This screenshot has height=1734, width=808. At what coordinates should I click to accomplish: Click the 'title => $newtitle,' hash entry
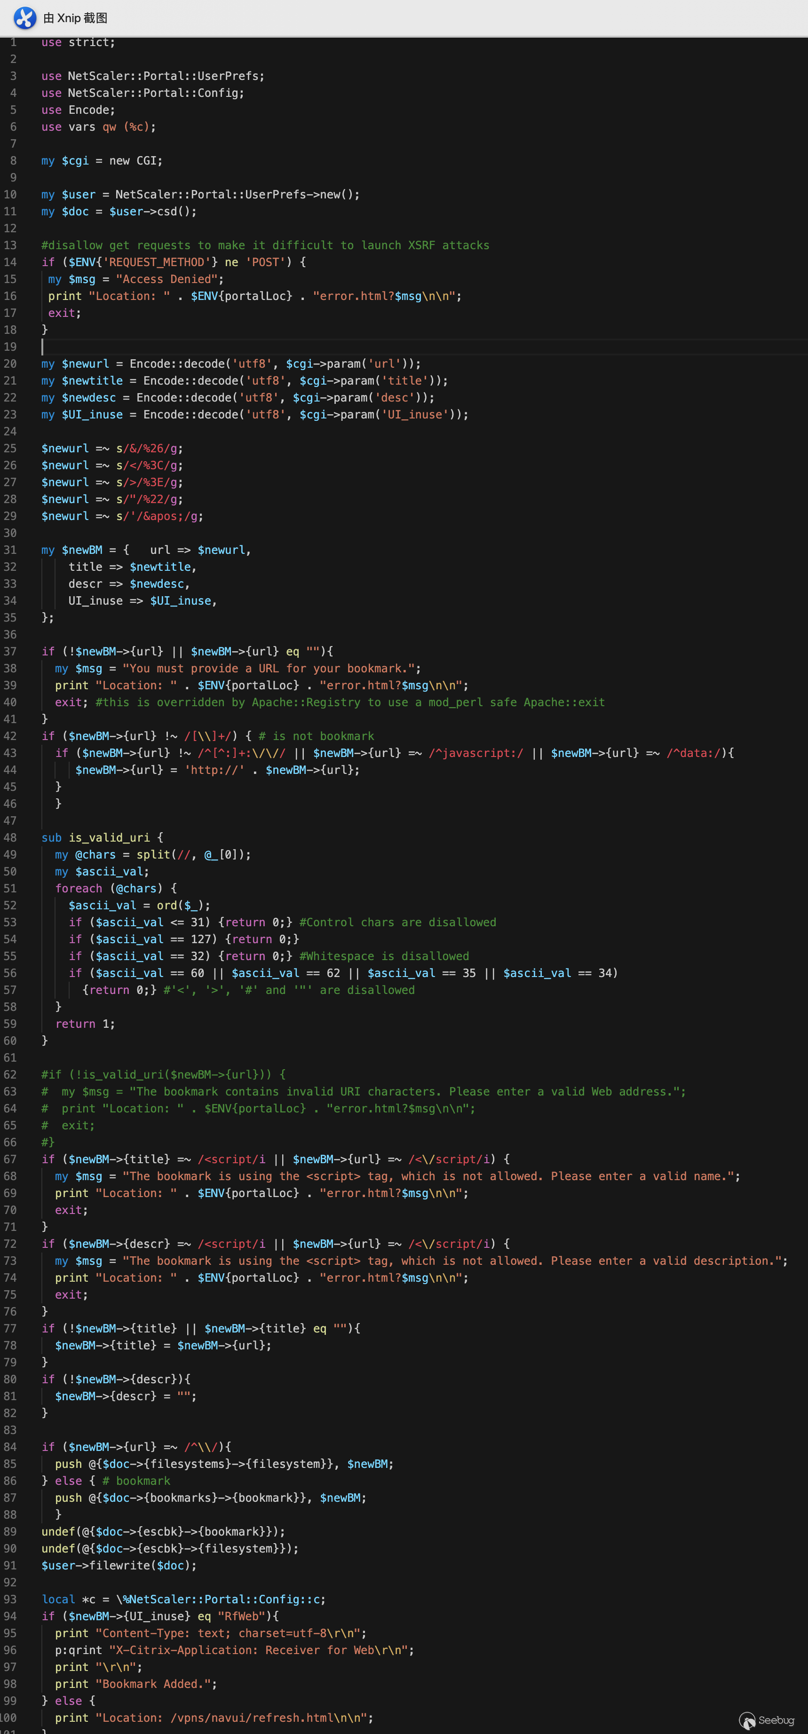(133, 567)
